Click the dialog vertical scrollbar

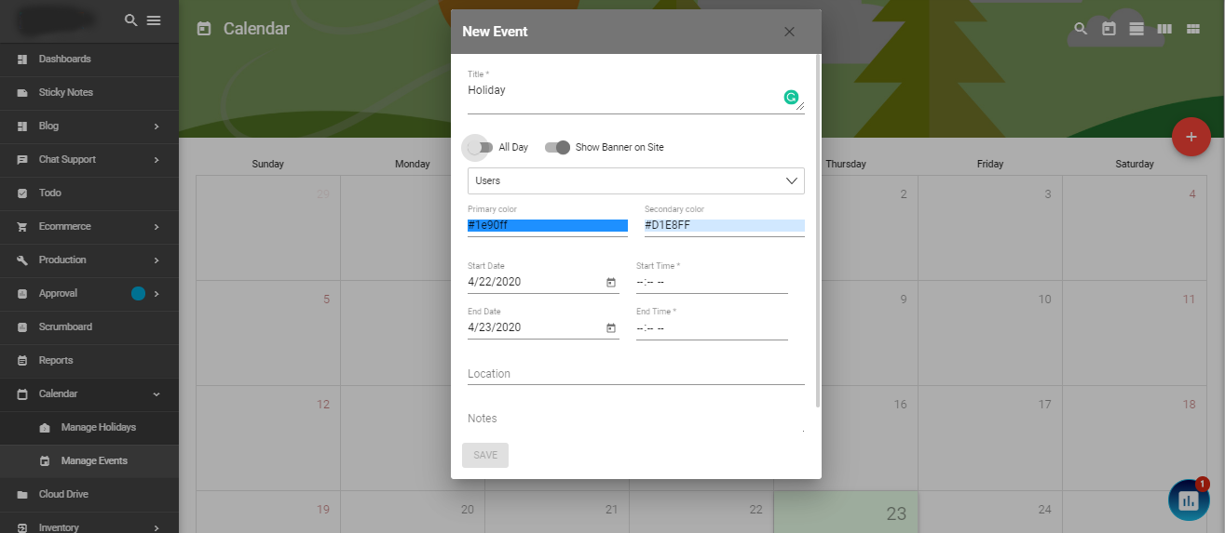[818, 231]
